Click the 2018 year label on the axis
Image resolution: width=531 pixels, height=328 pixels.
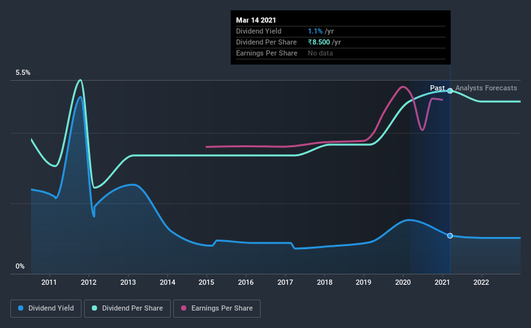[x=325, y=282]
